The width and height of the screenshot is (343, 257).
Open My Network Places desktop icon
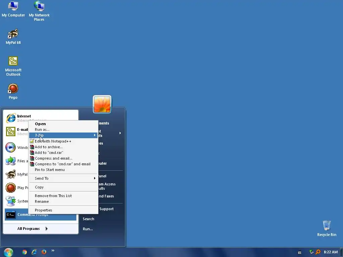point(39,11)
